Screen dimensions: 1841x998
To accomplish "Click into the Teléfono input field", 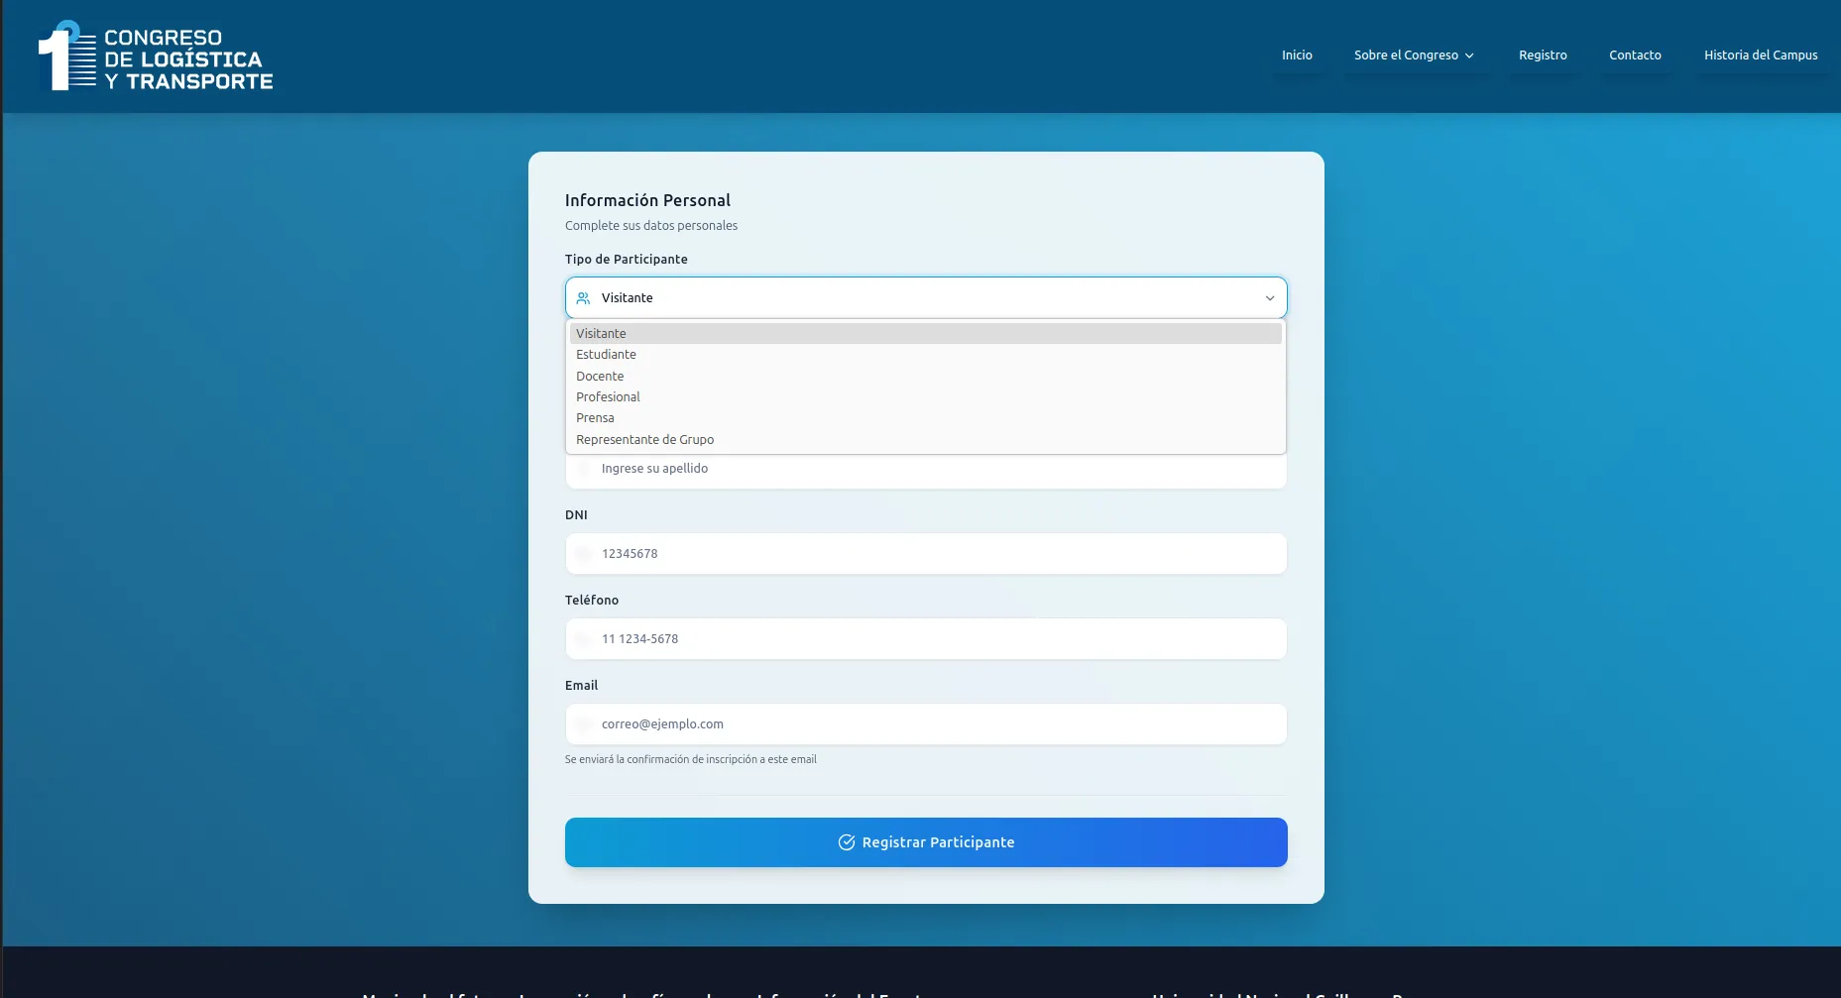I will coord(925,639).
